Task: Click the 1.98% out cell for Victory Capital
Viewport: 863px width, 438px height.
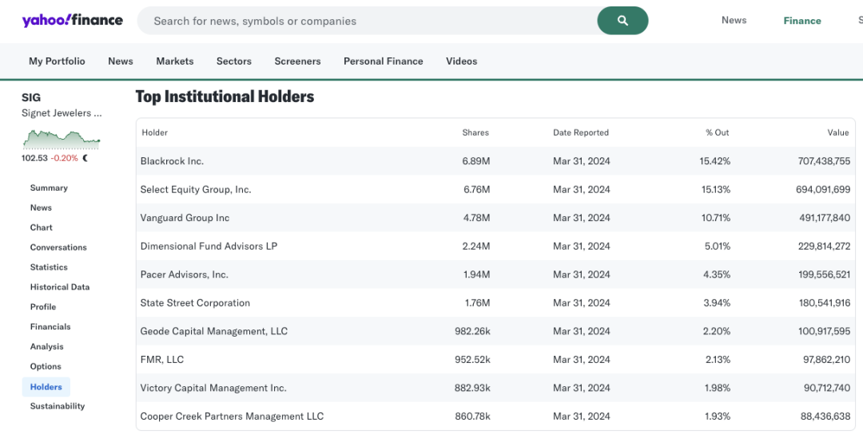Action: point(718,388)
